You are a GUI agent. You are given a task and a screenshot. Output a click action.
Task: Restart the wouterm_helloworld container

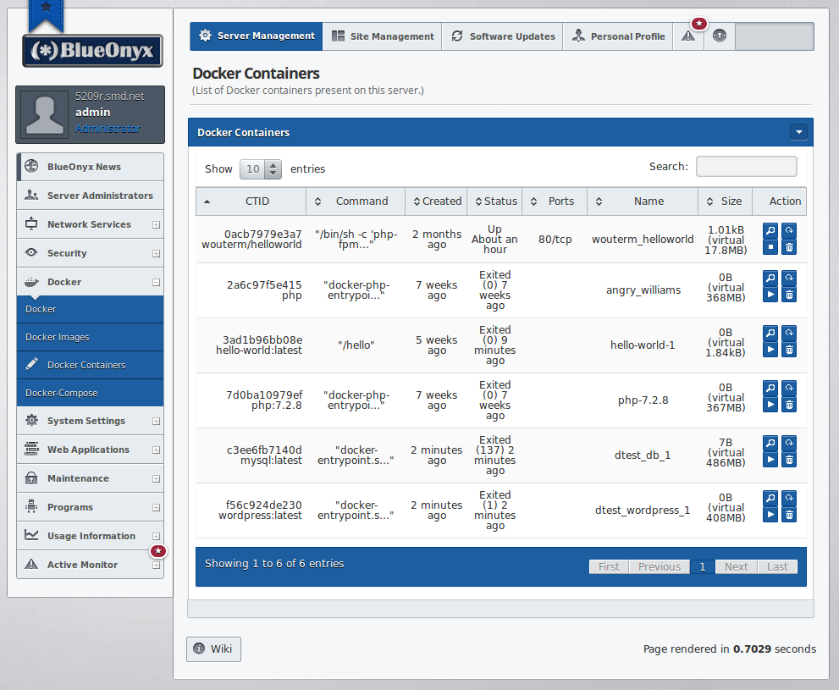click(789, 230)
